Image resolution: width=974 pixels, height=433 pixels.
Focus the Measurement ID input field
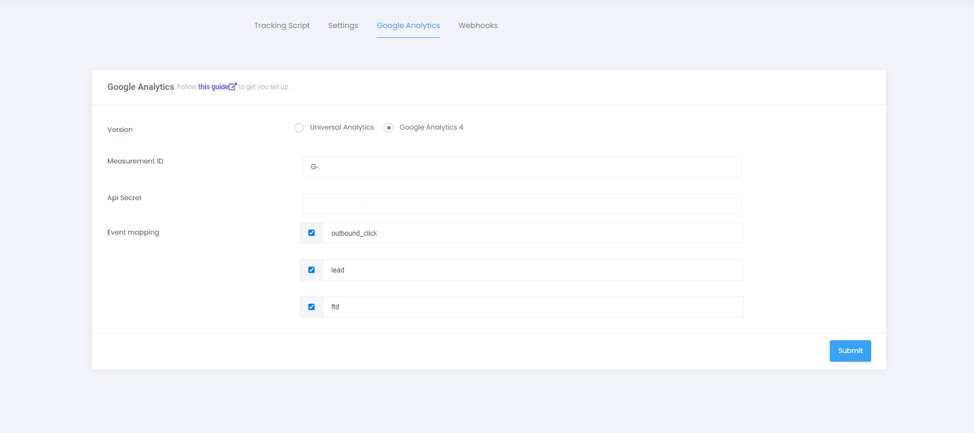pyautogui.click(x=521, y=167)
